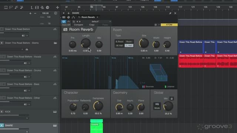
Task: Select Room reverb type
Action: click(129, 41)
